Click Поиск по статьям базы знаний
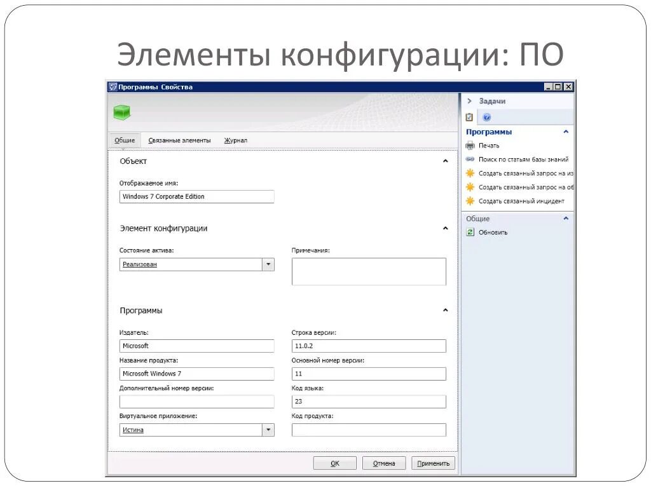Screen dimensions: 651x488 (523, 159)
